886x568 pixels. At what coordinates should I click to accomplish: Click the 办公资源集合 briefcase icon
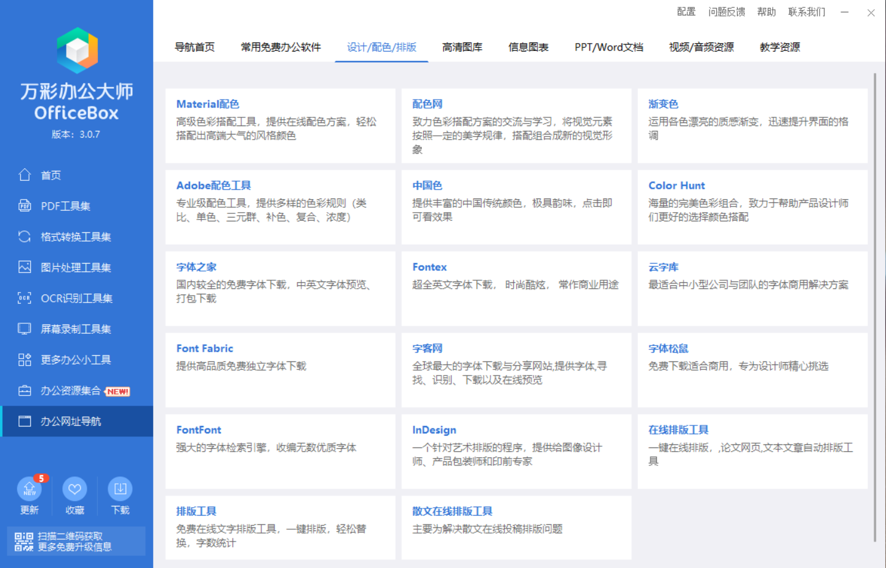click(x=25, y=390)
